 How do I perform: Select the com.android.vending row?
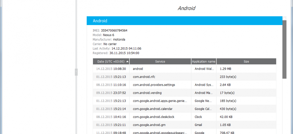click(x=184, y=93)
